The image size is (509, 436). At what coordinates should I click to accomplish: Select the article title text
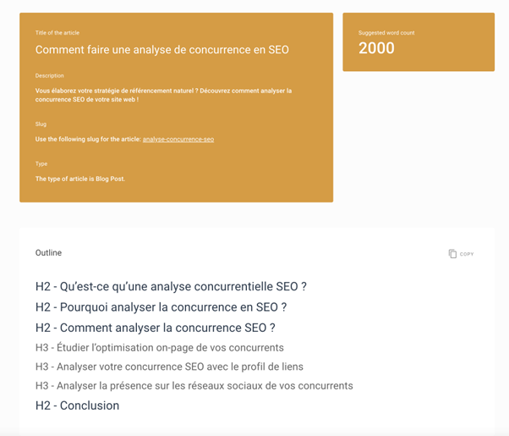[x=162, y=50]
